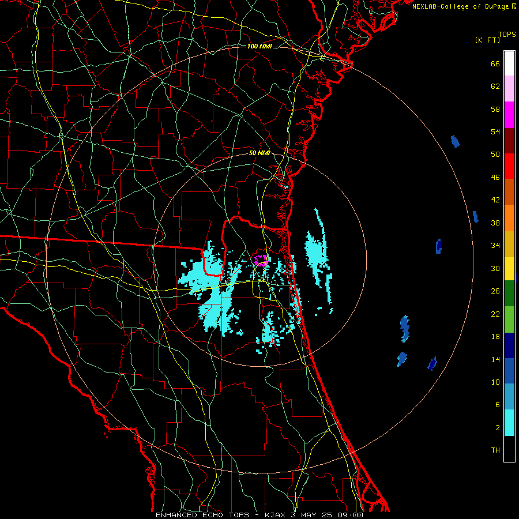The width and height of the screenshot is (519, 519).
Task: Click the elongated blue echo far offshore
Action: (404, 329)
